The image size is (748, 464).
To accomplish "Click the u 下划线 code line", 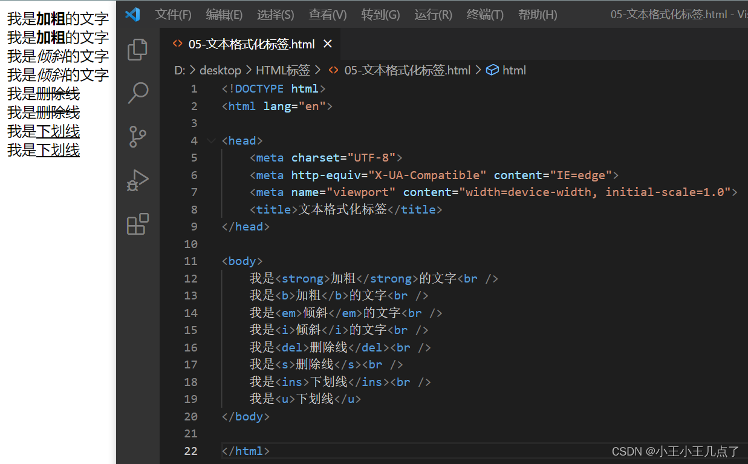I will pos(305,399).
